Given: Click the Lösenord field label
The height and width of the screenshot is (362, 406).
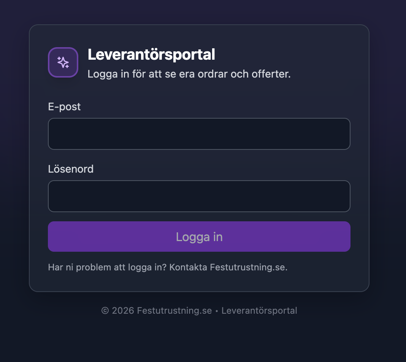Looking at the screenshot, I should coord(71,169).
